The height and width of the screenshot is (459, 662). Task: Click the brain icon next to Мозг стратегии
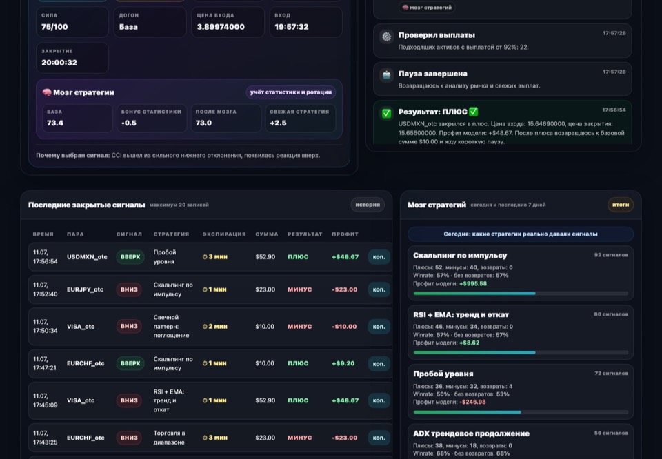(x=47, y=92)
